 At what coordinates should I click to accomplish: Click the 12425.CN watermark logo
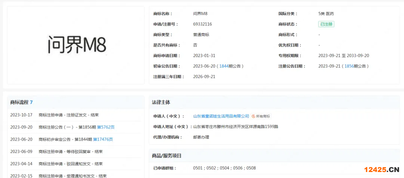point(381,170)
